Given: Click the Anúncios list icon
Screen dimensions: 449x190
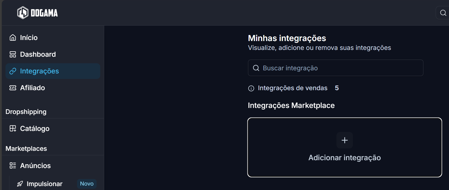Looking at the screenshot, I should [x=13, y=165].
